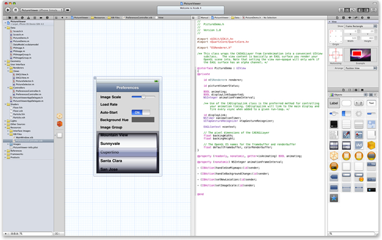Screen dimensions: 382x240
Task: Select the Label object in the library
Action: pyautogui.click(x=334, y=103)
